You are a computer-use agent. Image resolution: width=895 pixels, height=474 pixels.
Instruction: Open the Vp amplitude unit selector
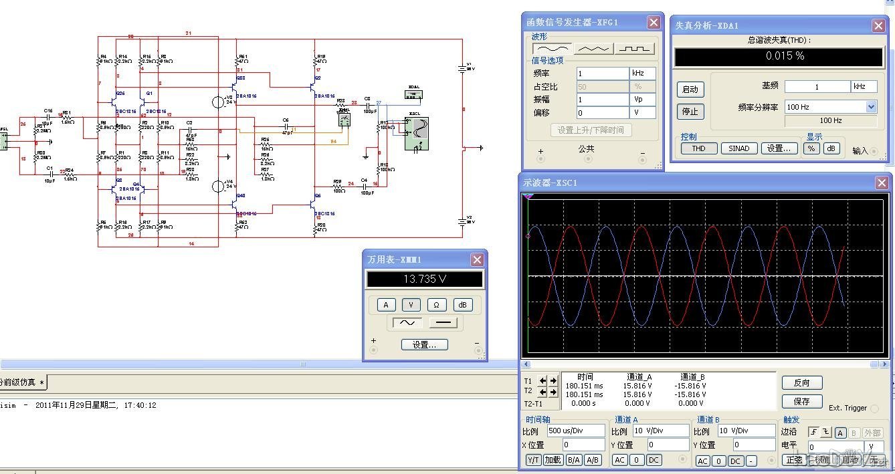click(642, 100)
